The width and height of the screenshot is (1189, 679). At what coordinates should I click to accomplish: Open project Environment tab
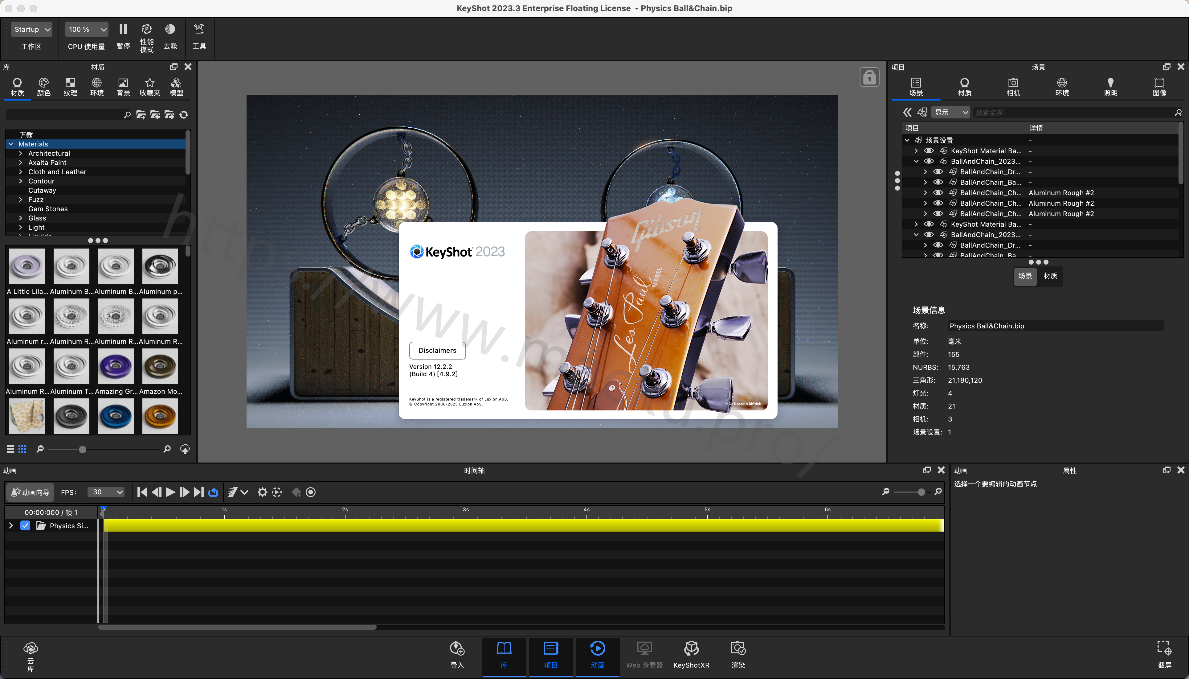click(x=1062, y=87)
